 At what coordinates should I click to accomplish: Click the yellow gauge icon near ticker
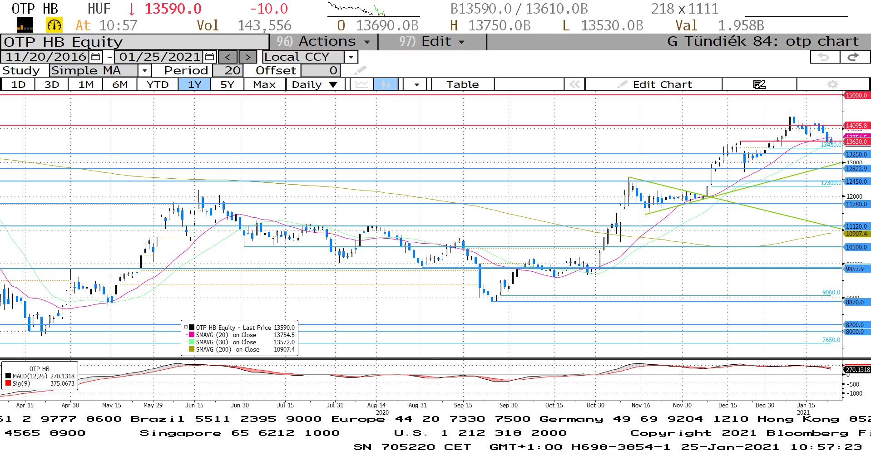click(54, 25)
